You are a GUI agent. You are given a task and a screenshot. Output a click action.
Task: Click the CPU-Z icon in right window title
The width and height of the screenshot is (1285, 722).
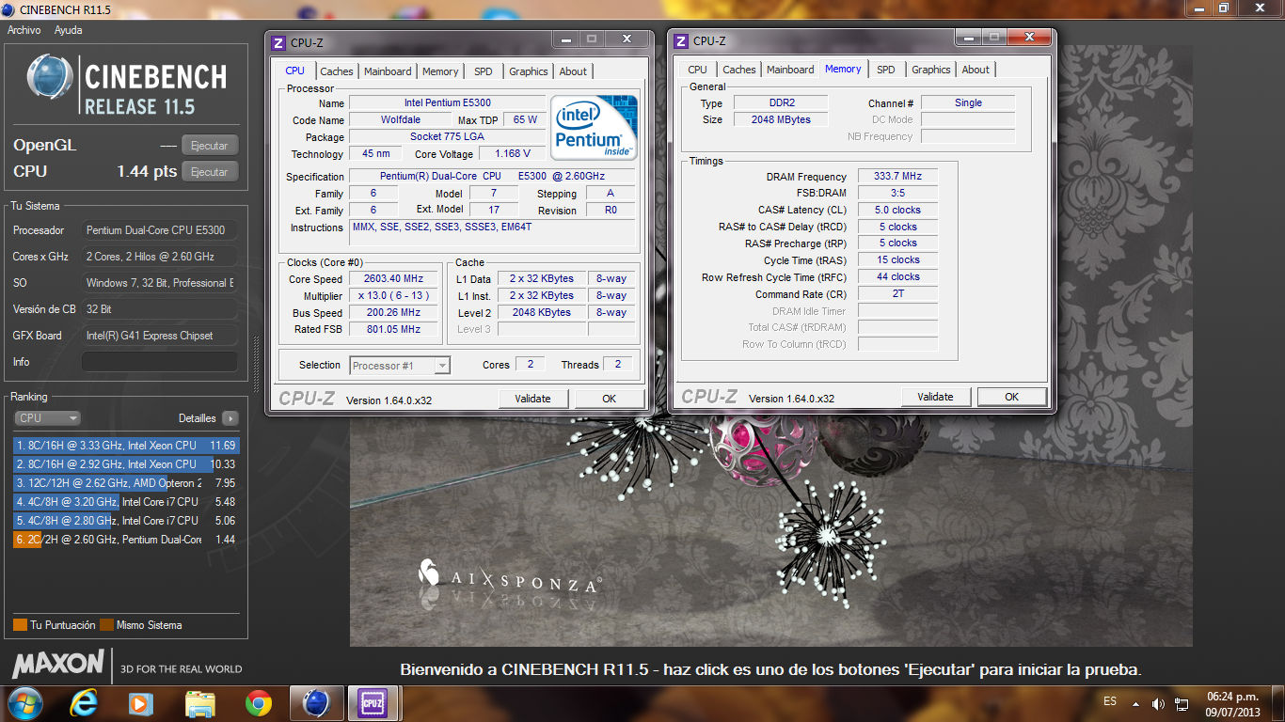point(680,40)
